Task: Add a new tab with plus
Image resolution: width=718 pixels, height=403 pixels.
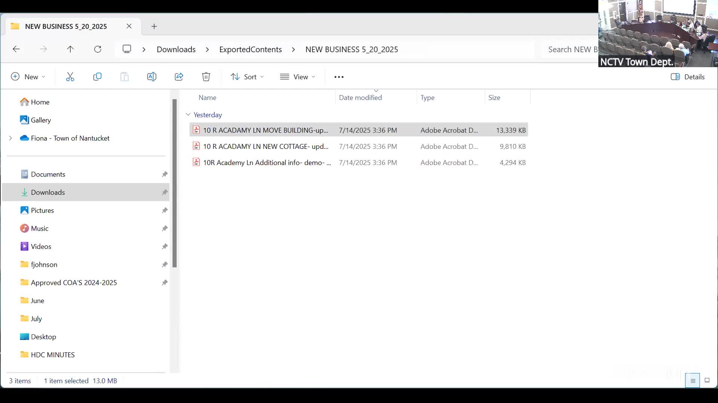Action: 154,26
